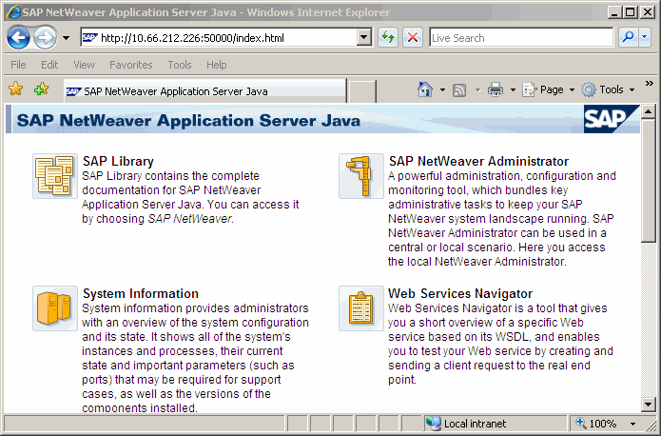Image resolution: width=661 pixels, height=436 pixels.
Task: Click the vertical scrollbar up arrow
Action: pos(649,111)
